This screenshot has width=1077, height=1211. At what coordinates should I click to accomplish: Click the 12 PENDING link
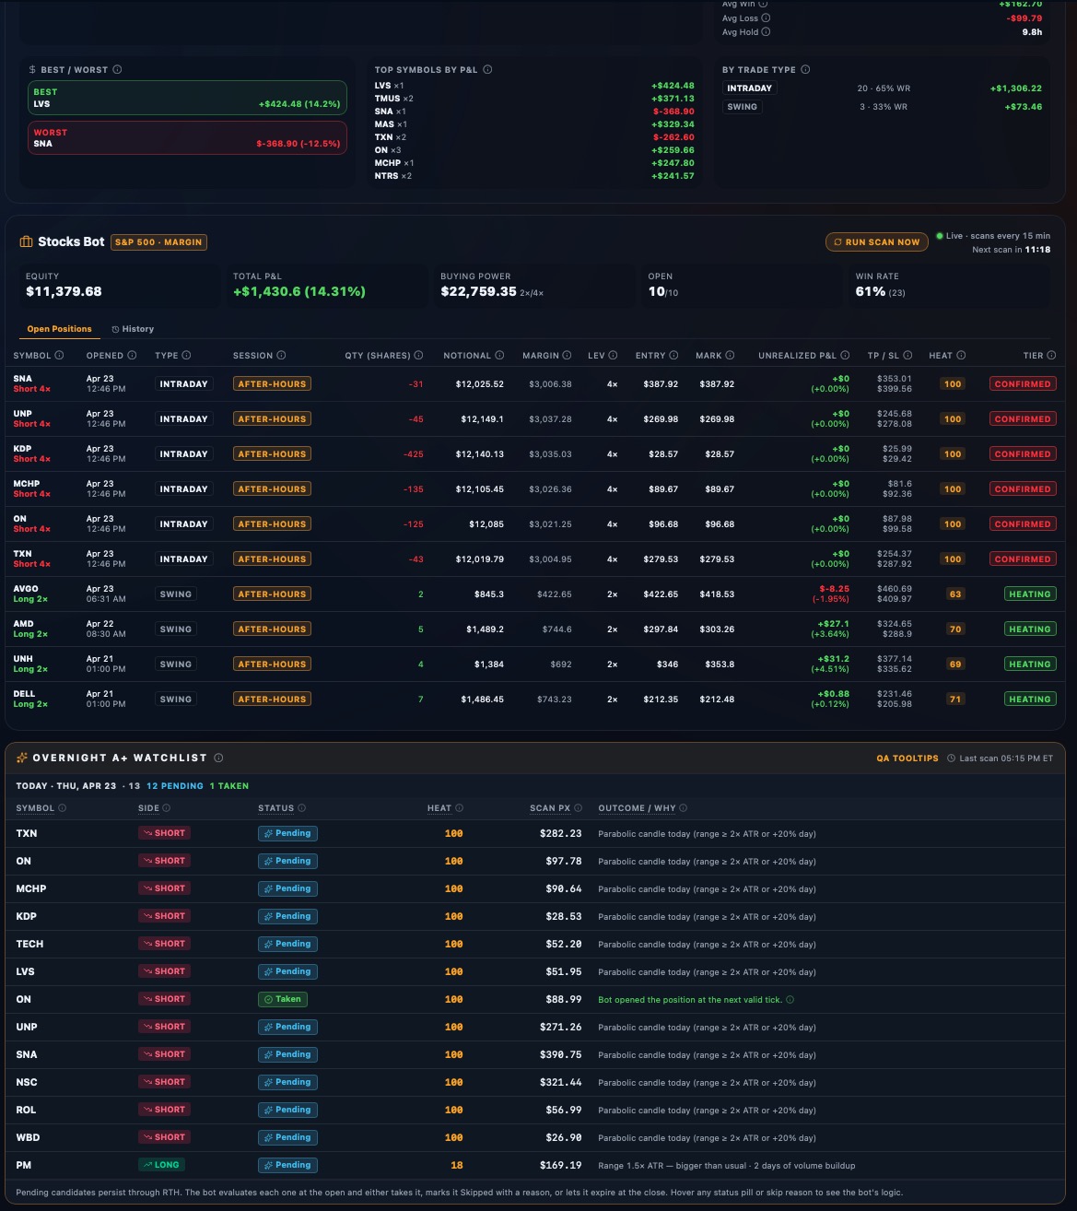(176, 785)
